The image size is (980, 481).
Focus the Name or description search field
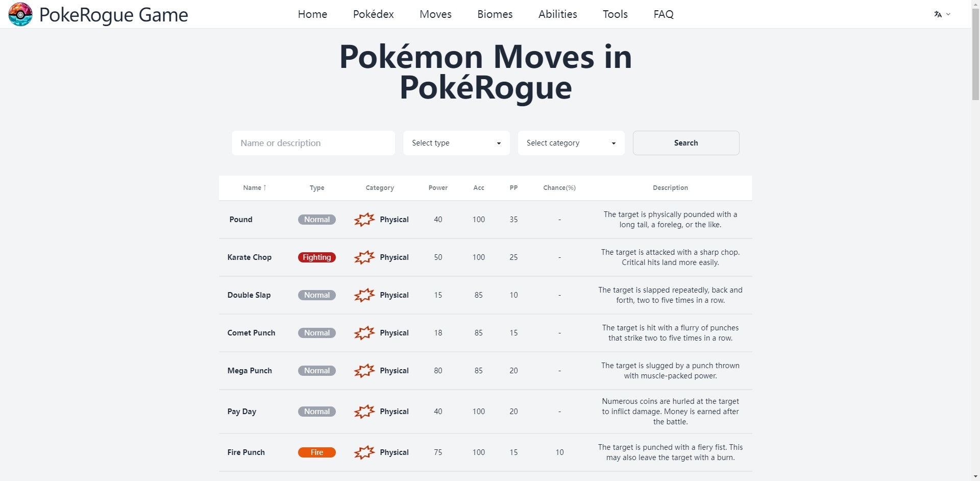coord(313,143)
